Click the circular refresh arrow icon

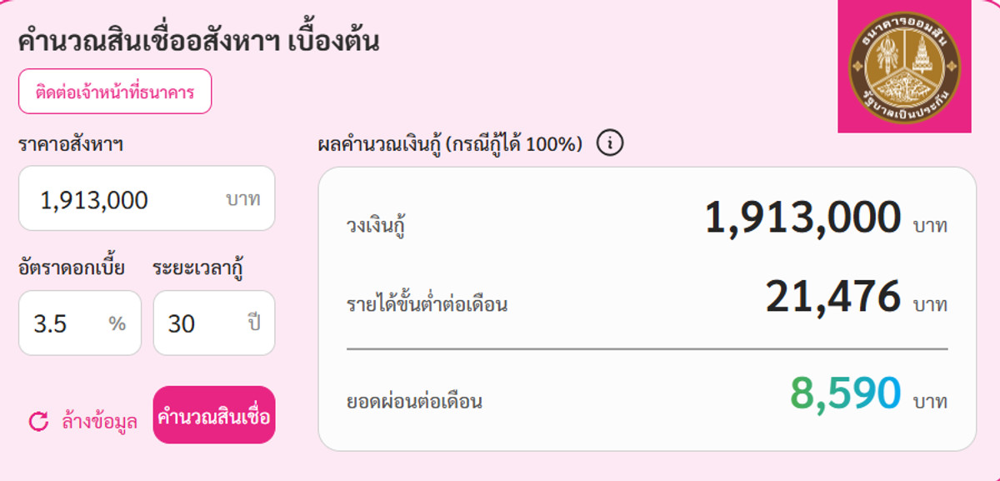pyautogui.click(x=38, y=421)
